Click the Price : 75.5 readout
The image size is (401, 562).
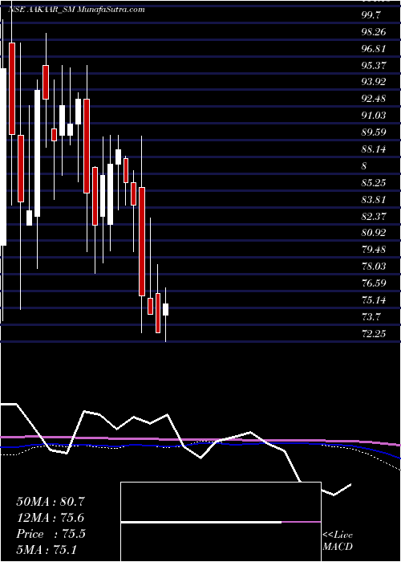click(x=51, y=534)
